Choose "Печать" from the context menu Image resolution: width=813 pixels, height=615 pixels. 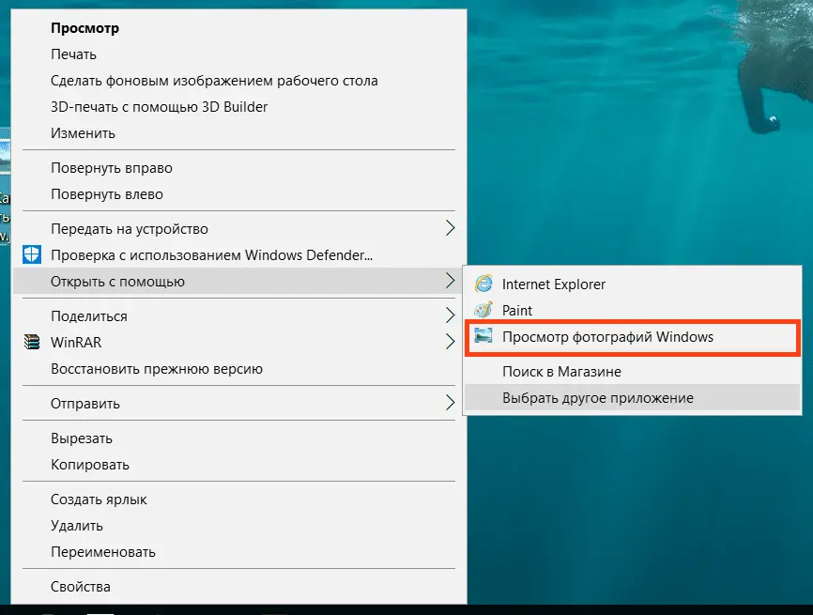click(73, 54)
